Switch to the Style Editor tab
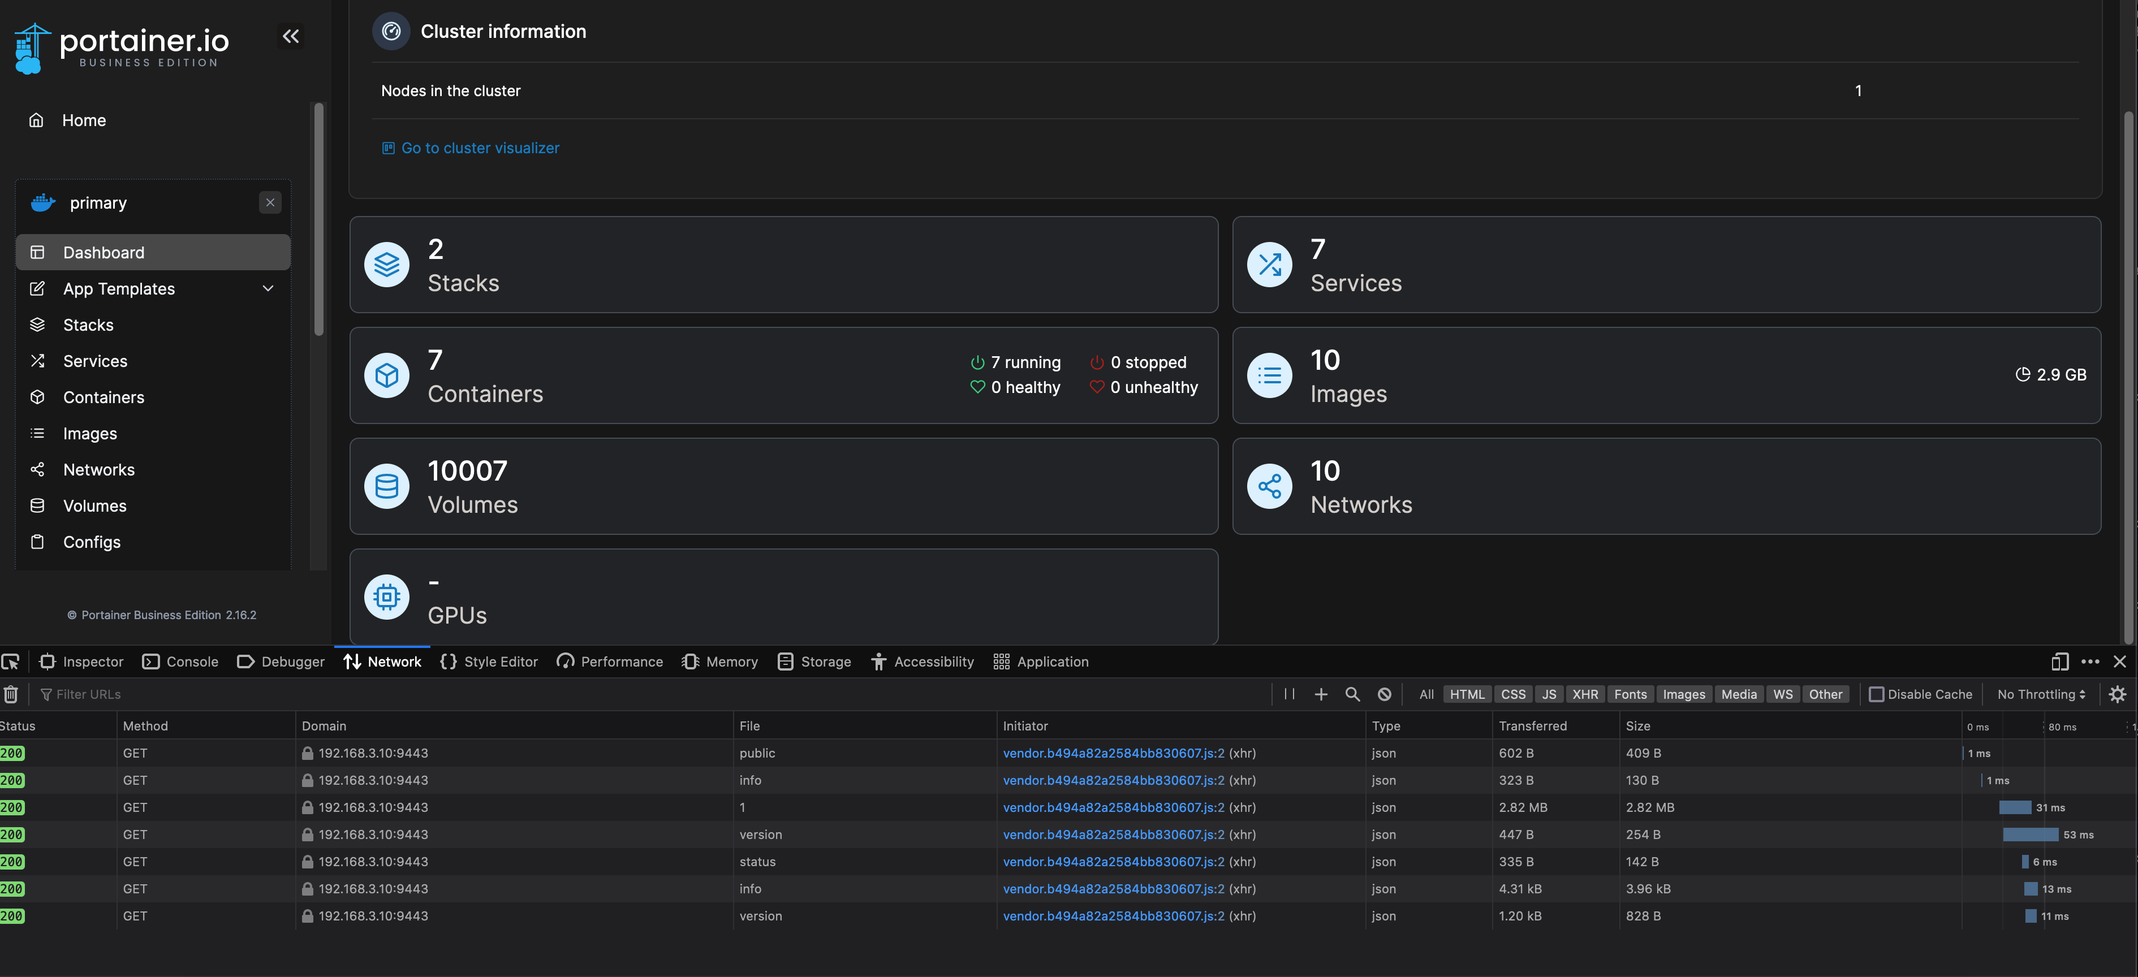The height and width of the screenshot is (977, 2138). 489,662
